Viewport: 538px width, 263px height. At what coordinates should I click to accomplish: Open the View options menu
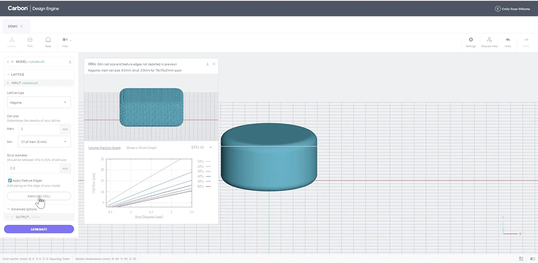pyautogui.click(x=66, y=42)
